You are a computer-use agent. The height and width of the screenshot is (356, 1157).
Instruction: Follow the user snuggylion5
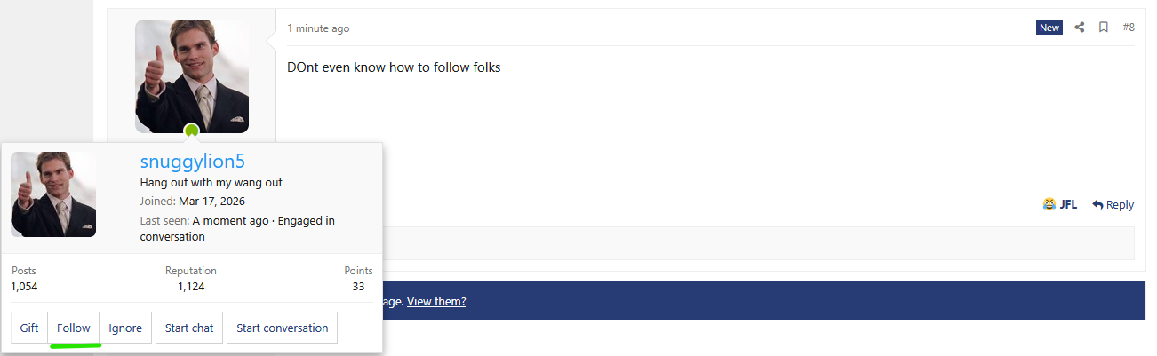74,328
